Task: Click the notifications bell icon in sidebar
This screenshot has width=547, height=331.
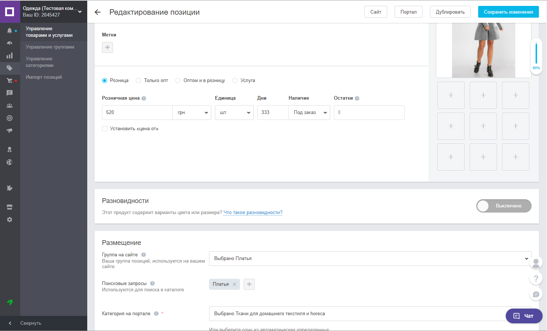Action: point(10,31)
